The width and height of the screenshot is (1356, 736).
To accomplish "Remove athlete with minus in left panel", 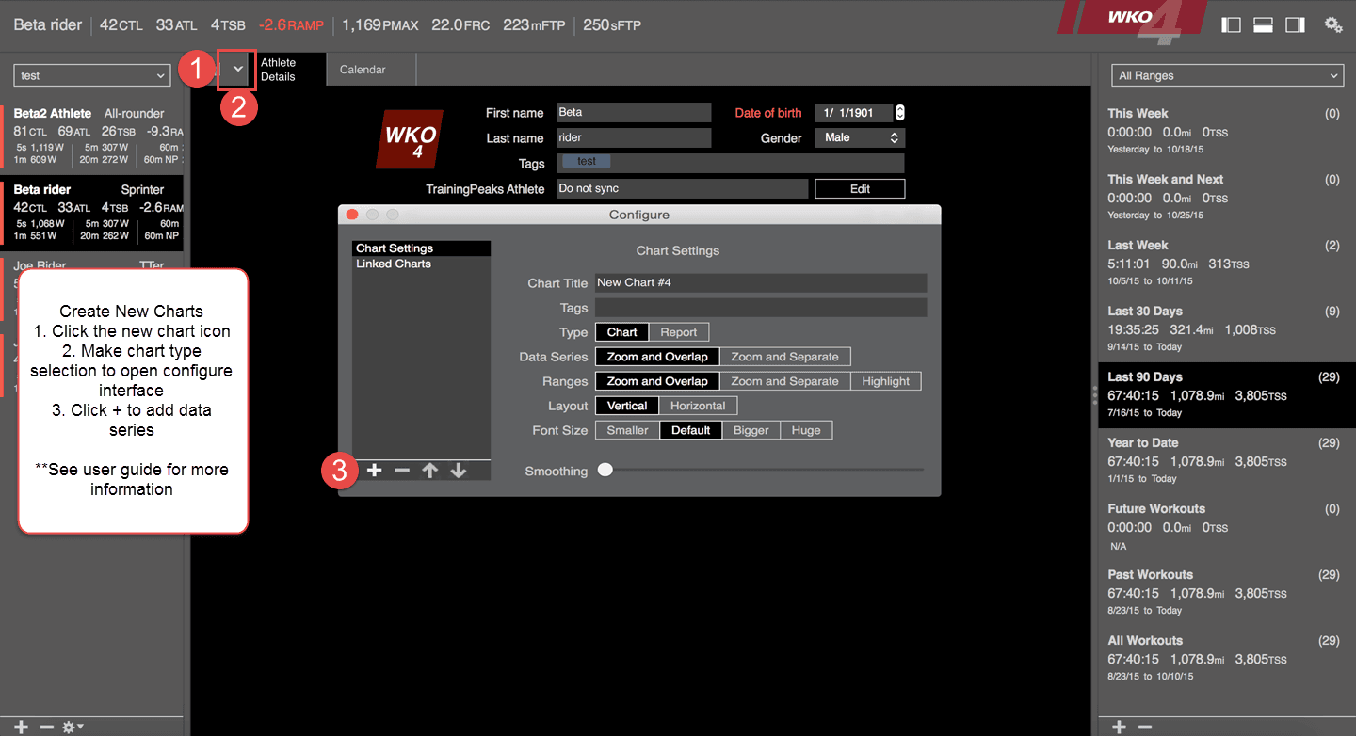I will 46,727.
